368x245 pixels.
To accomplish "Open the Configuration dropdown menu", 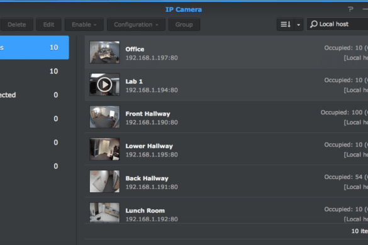I will coord(136,24).
